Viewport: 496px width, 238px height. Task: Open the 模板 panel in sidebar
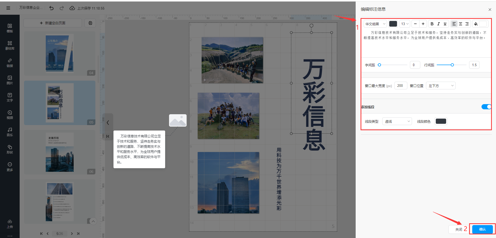pos(10,28)
